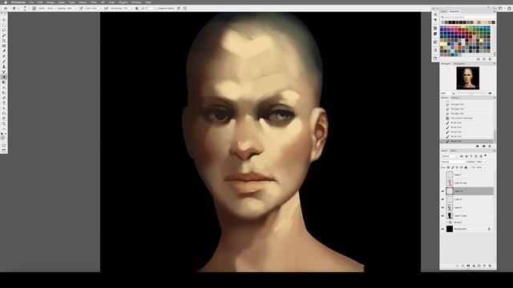Viewport: 513px width, 288px height.
Task: Hide the selected Layer 10
Action: 442,191
